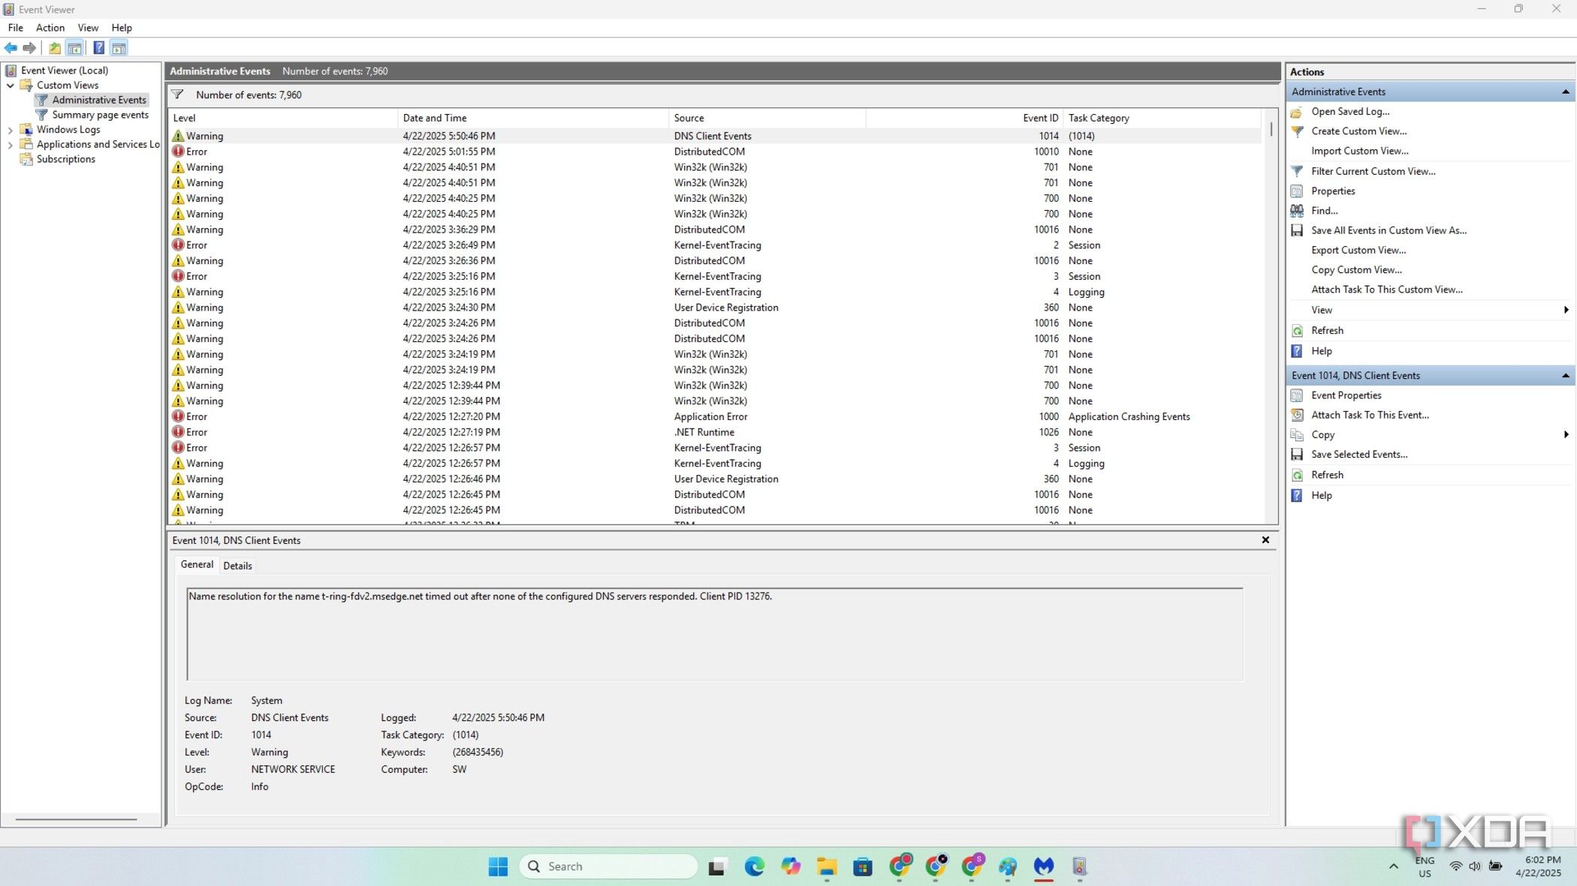Click the Find binoculars icon
The width and height of the screenshot is (1577, 886).
coord(1297,211)
